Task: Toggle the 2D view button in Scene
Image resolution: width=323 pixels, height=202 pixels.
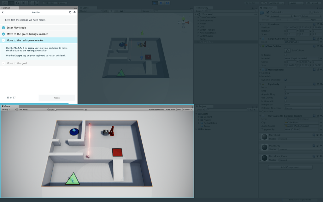Action: tap(105, 11)
